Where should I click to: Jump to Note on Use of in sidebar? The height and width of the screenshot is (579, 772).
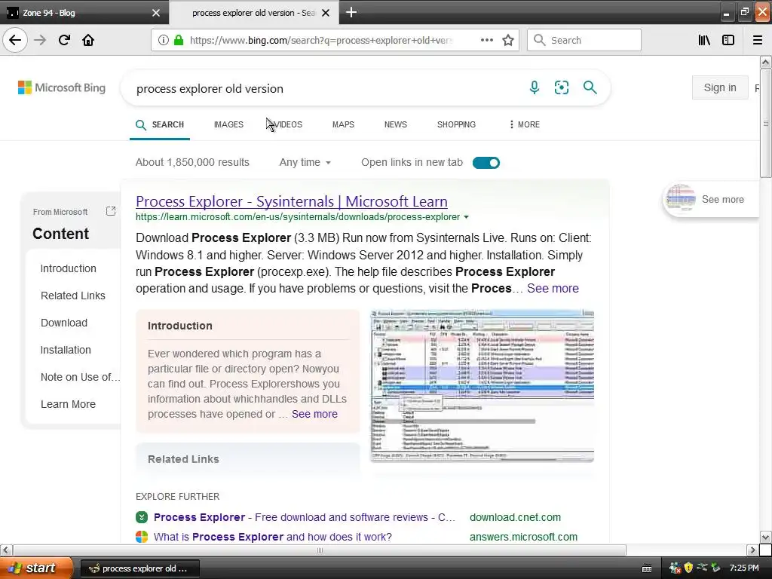[80, 377]
